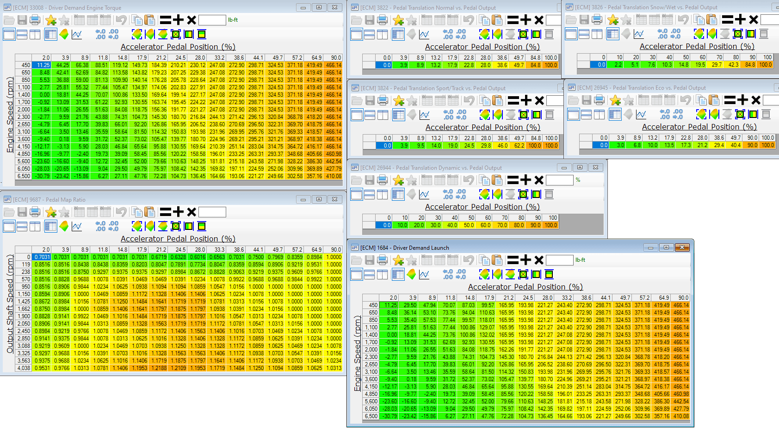Toggle table grid view in Pedal Map Ratio window
The image size is (779, 432).
[51, 226]
